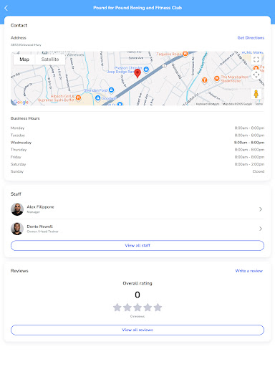Image resolution: width=275 pixels, height=367 pixels.
Task: Click Alex Filippone's avatar photo
Action: point(17,209)
